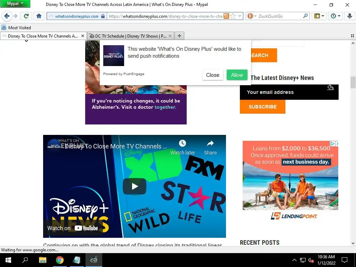
Task: Click Watch on YouTube link
Action: (73, 228)
